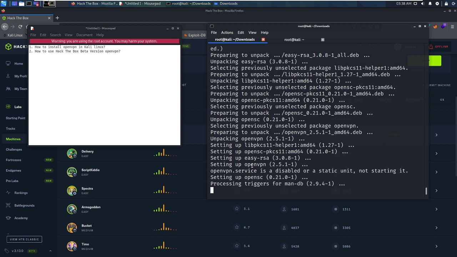
Task: Click the workspace switcher in the top panel
Action: [49, 4]
